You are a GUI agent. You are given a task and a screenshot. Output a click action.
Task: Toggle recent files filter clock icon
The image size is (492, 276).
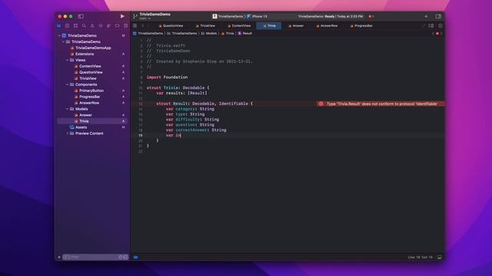click(121, 258)
